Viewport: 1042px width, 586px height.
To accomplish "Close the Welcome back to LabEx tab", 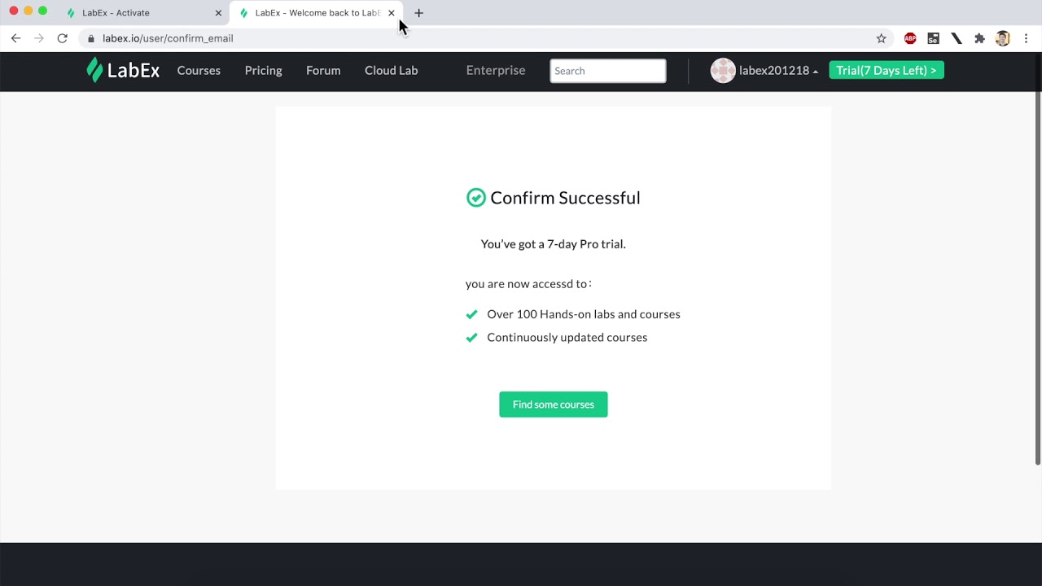I will pos(391,13).
